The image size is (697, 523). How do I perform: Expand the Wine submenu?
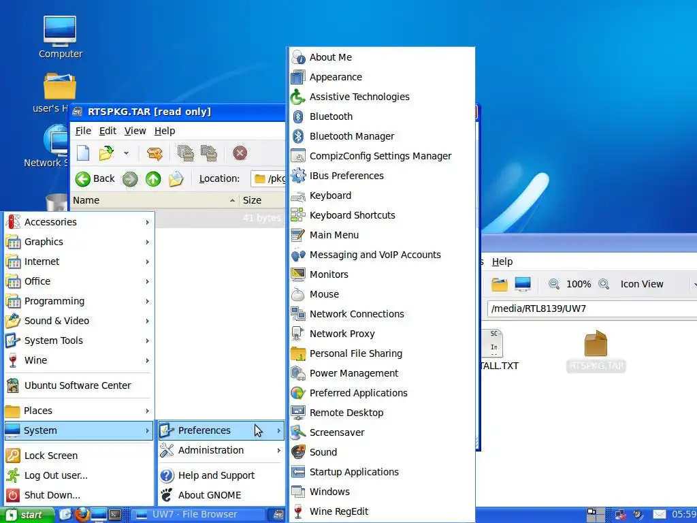(x=79, y=360)
